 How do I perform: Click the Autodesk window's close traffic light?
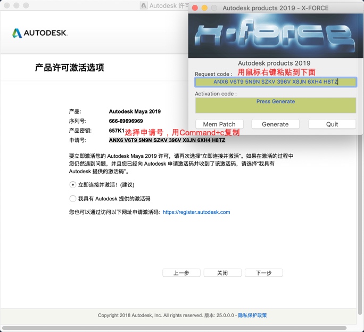tap(7, 5)
